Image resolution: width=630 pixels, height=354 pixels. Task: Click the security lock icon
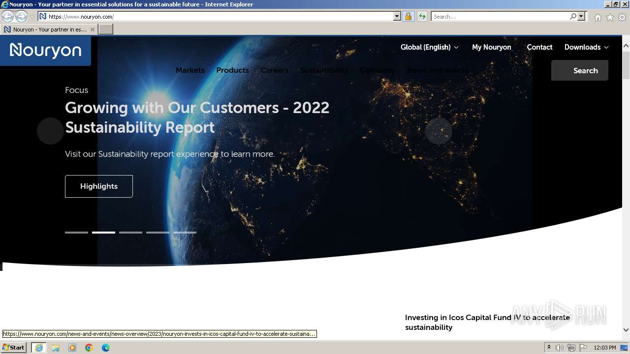point(408,16)
